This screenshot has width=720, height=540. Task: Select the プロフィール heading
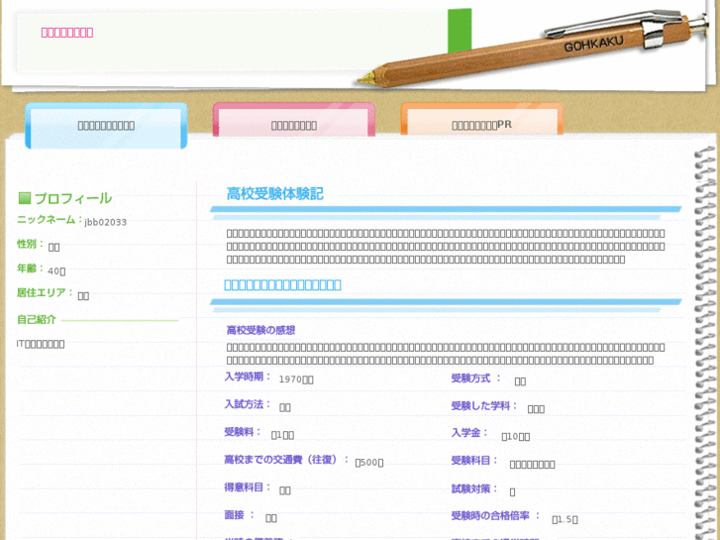pyautogui.click(x=73, y=198)
